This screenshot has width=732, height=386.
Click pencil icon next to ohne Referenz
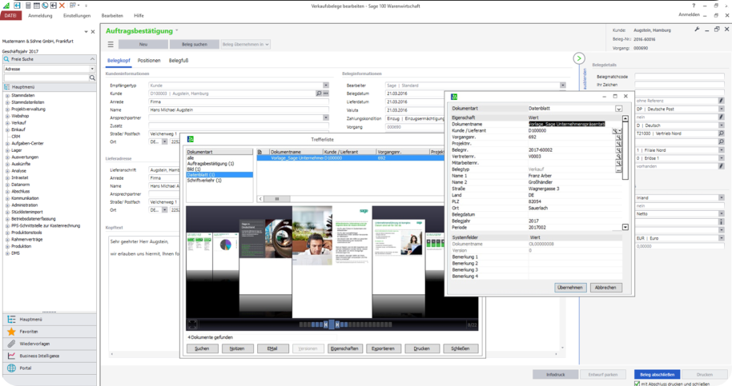[x=722, y=101]
